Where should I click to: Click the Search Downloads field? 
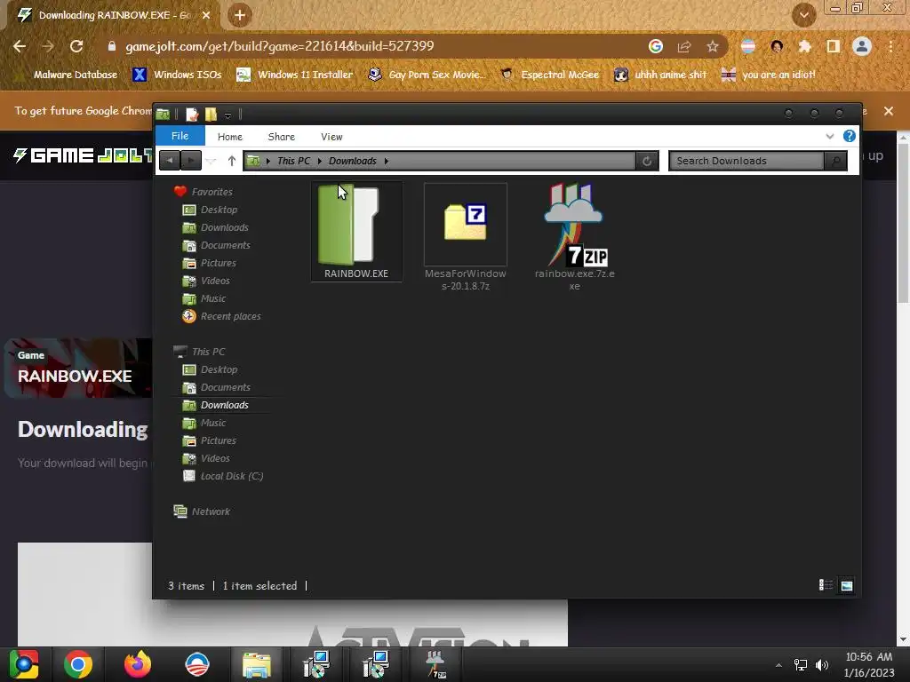pyautogui.click(x=746, y=161)
